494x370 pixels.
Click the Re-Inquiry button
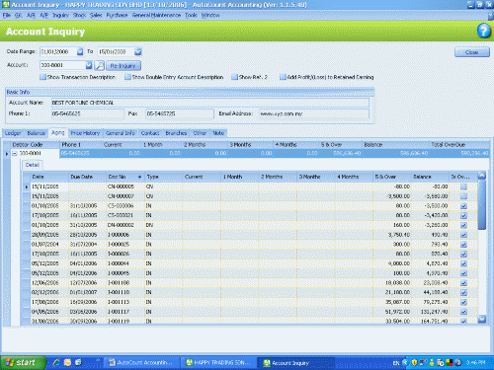coord(123,66)
